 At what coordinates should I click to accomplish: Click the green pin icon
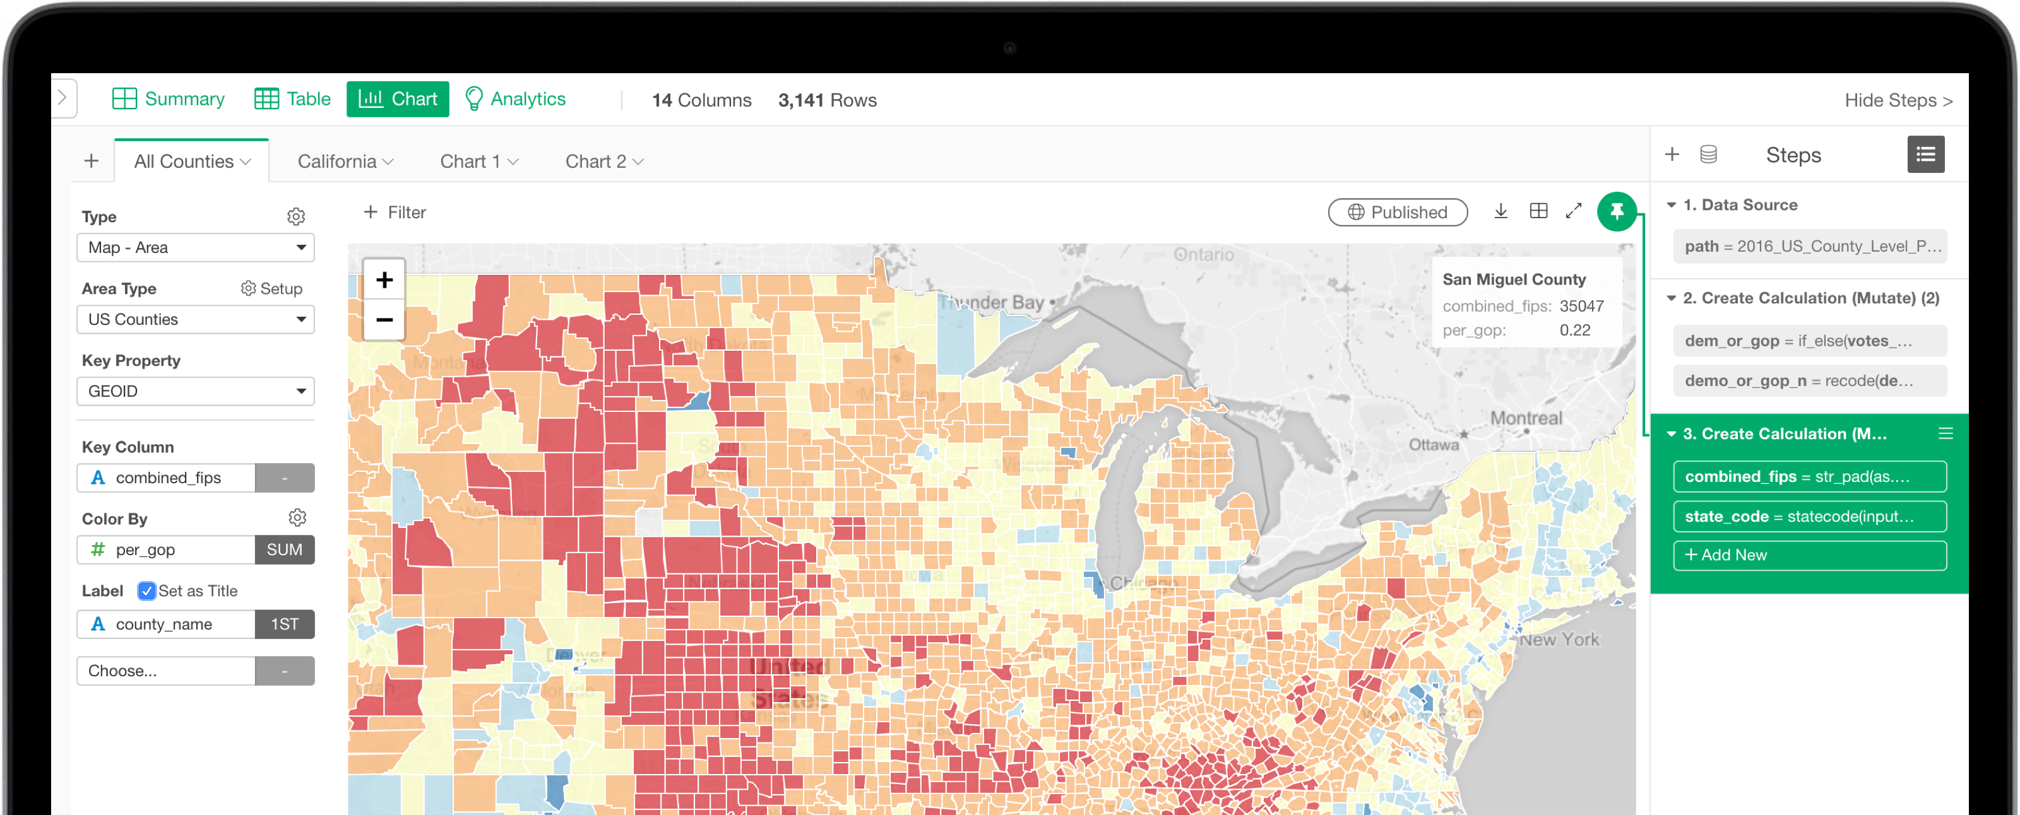tap(1616, 211)
